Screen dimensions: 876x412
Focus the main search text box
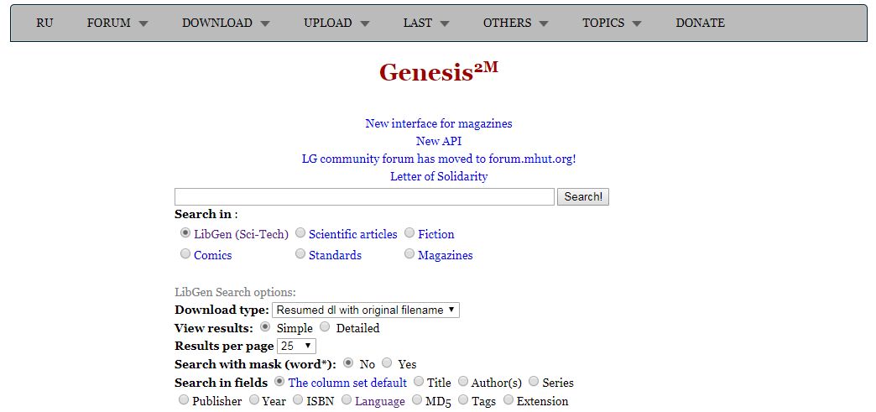(x=364, y=197)
